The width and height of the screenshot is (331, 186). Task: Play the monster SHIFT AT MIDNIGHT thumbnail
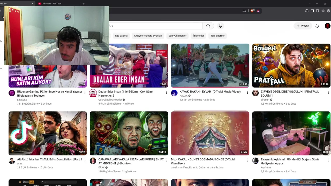[129, 133]
